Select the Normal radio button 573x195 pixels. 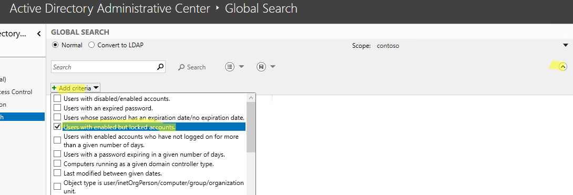point(56,45)
